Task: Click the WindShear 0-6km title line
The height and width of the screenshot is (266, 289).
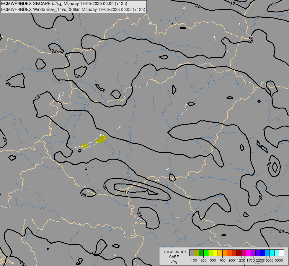Action: (x=73, y=9)
